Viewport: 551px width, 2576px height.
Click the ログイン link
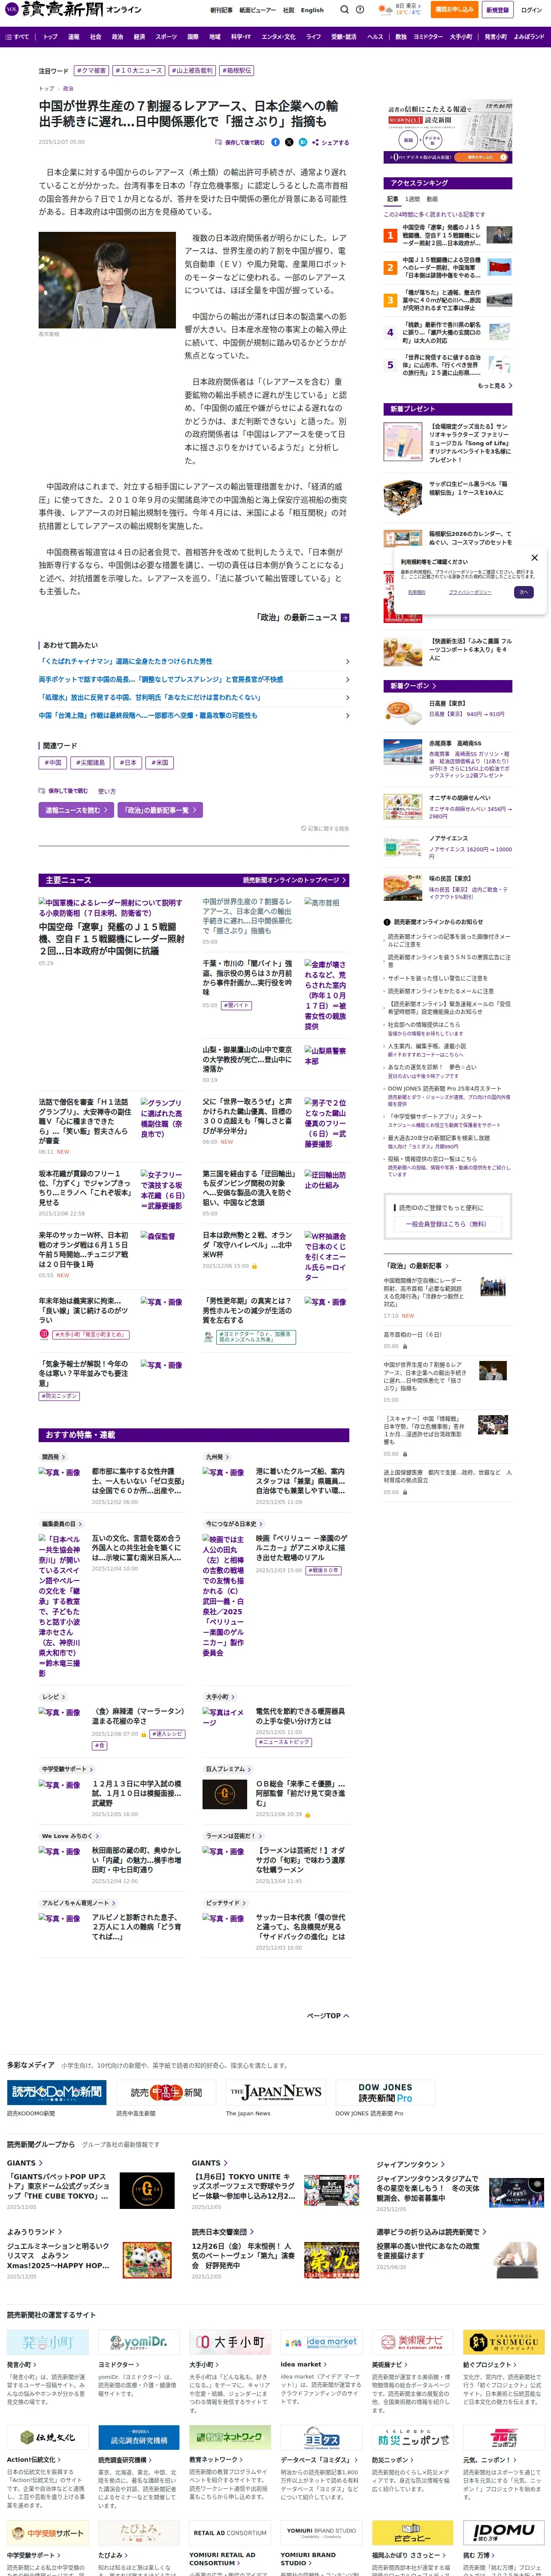coord(531,10)
